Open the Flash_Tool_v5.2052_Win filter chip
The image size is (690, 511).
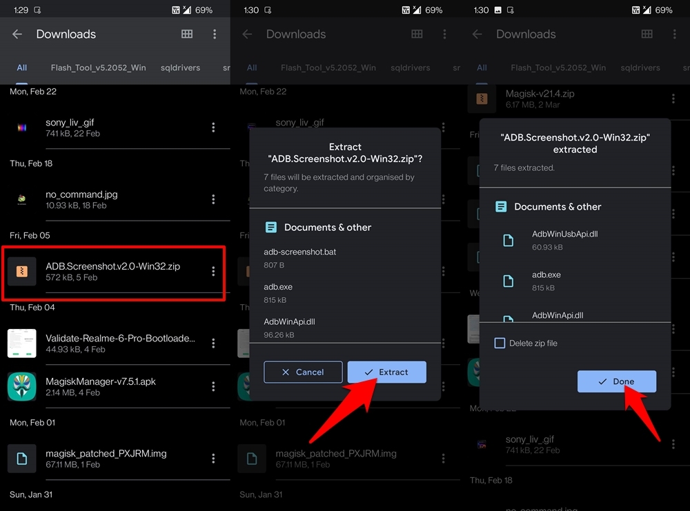97,68
